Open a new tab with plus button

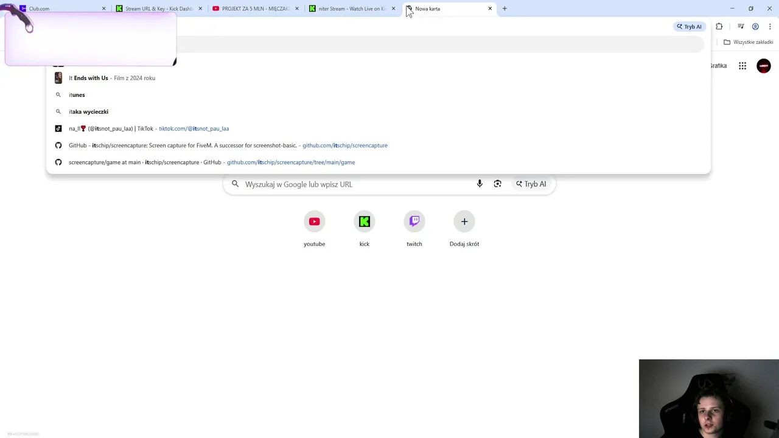point(505,9)
